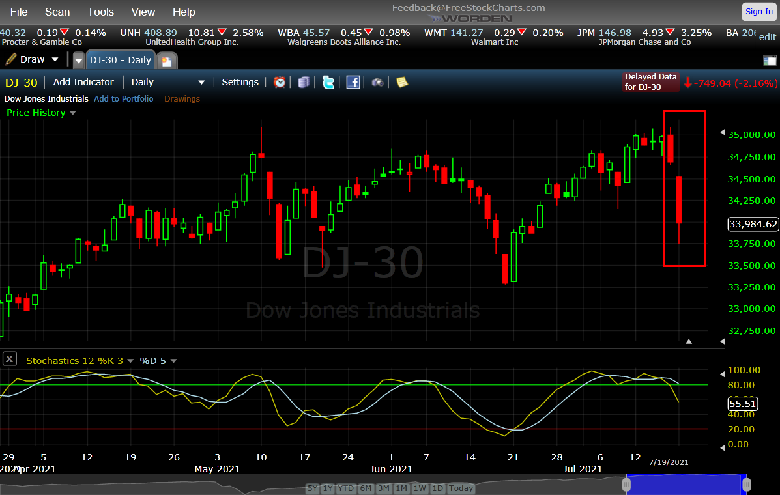Click the database stack icon
The image size is (780, 495).
pyautogui.click(x=304, y=82)
